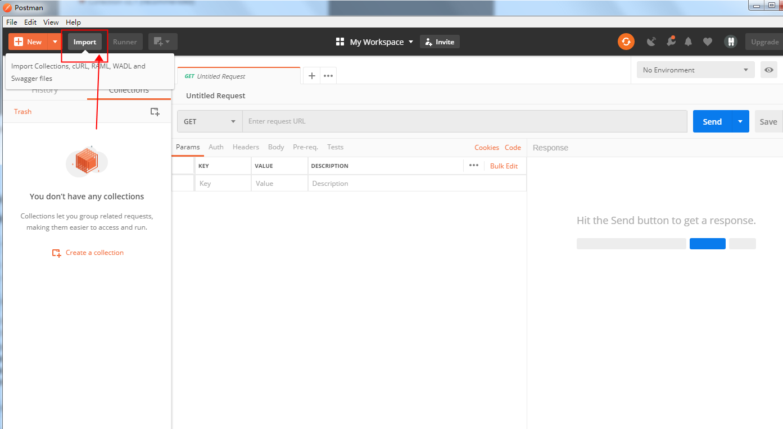The width and height of the screenshot is (783, 429).
Task: Open the GET method dropdown
Action: point(210,121)
